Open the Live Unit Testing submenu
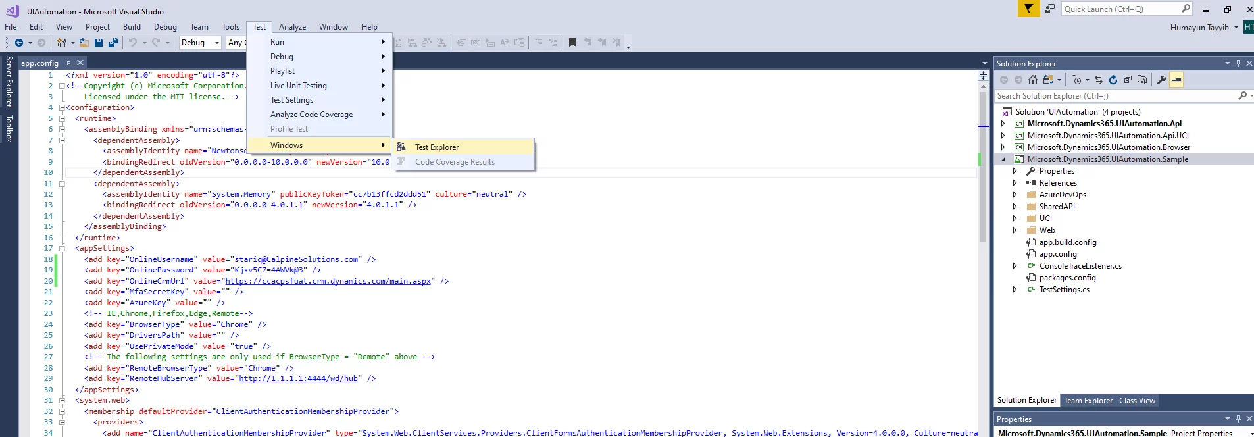This screenshot has height=437, width=1254. click(320, 86)
